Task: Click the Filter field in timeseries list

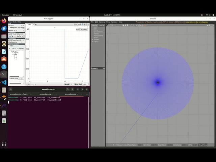Action: click(x=17, y=46)
